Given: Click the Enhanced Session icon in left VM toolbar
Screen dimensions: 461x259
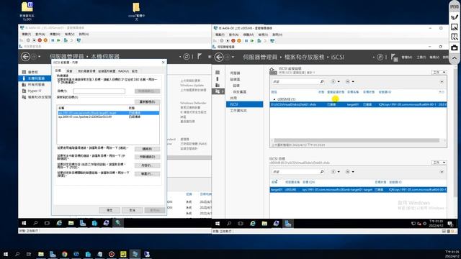Looking at the screenshot, I should click(x=79, y=40).
